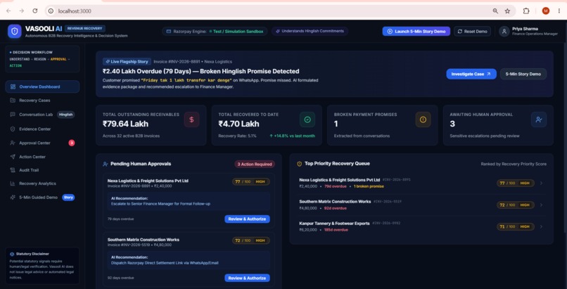Click Approval Center person icon
The width and height of the screenshot is (567, 289).
13,143
